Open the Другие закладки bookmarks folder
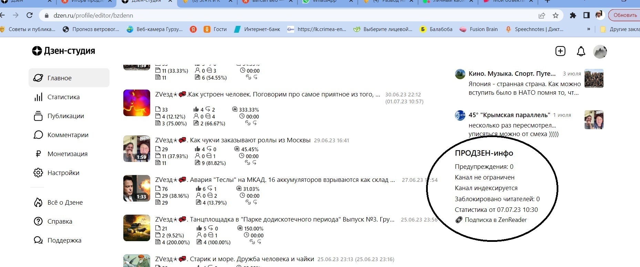This screenshot has height=267, width=640. (x=620, y=29)
